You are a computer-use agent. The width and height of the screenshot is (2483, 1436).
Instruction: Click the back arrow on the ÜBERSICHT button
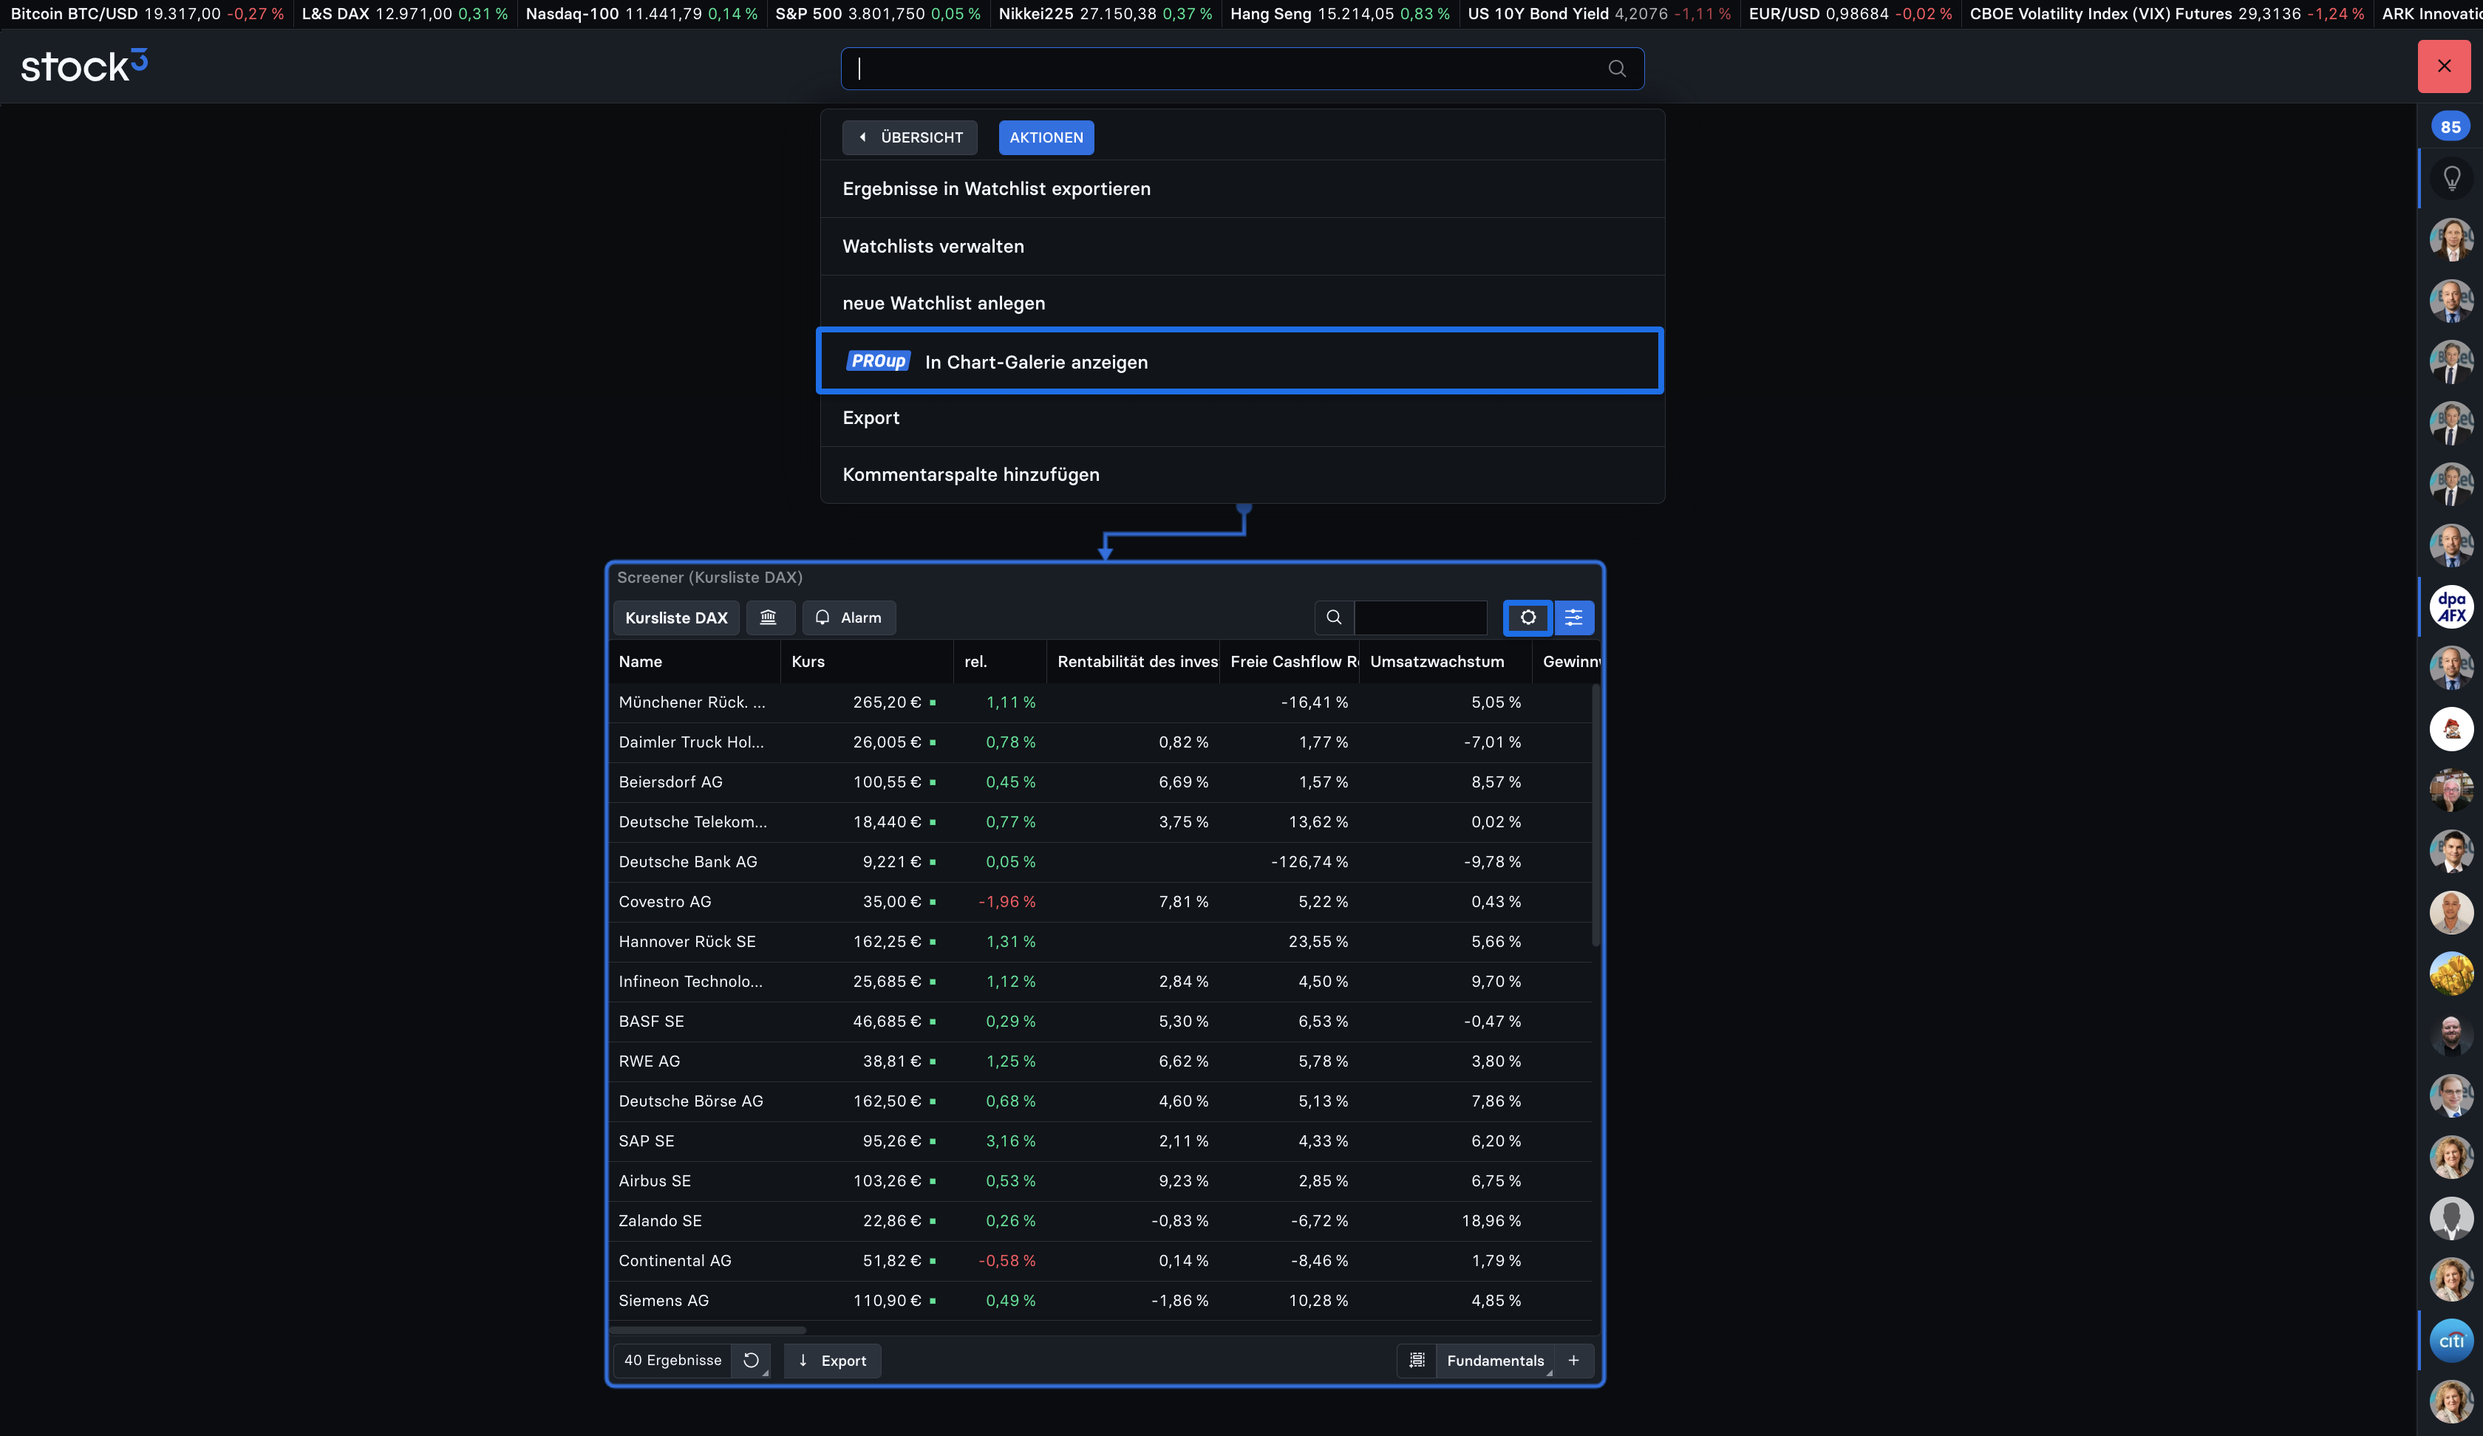(862, 138)
